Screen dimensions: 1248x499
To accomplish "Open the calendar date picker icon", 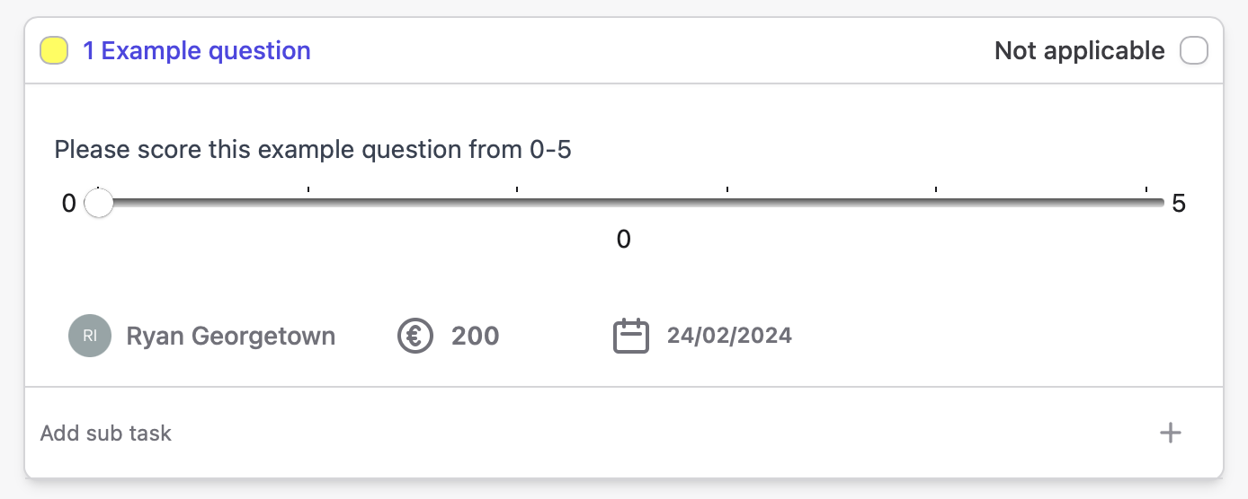I will point(631,336).
